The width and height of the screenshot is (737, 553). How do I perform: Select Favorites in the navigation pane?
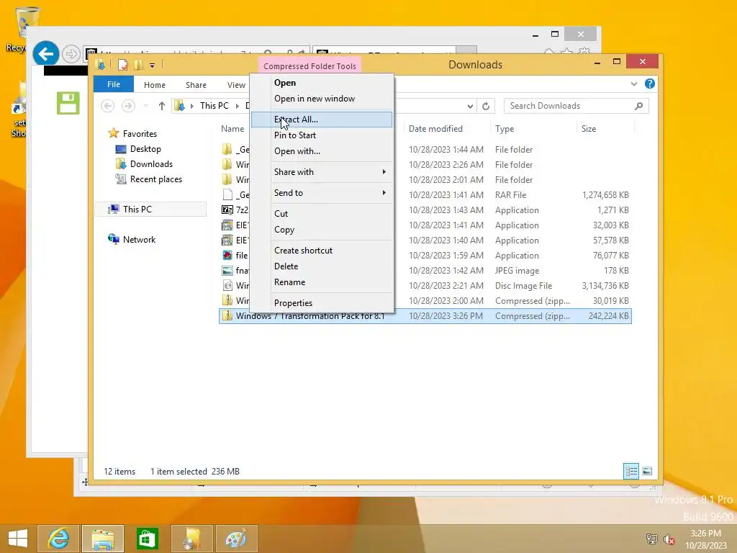(x=140, y=134)
